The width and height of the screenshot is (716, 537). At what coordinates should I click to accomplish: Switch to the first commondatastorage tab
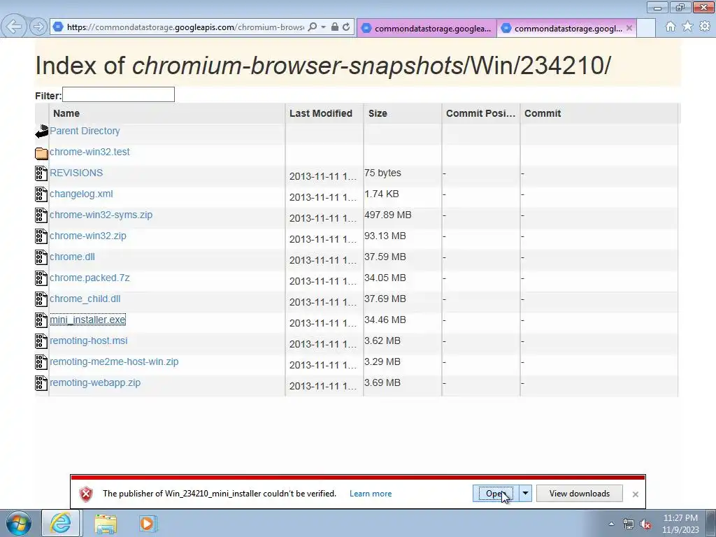427,28
